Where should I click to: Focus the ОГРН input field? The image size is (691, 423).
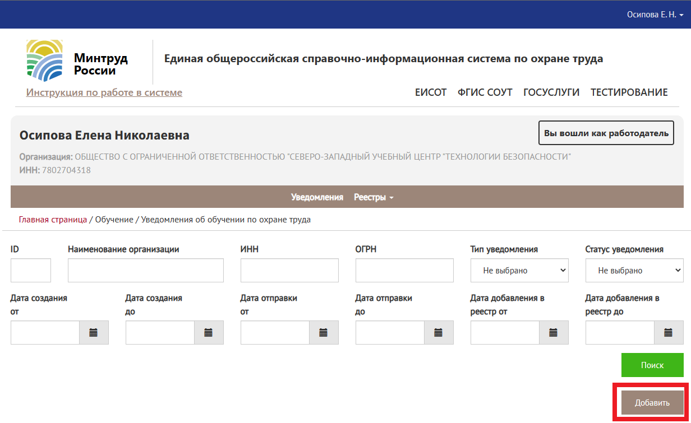(404, 271)
